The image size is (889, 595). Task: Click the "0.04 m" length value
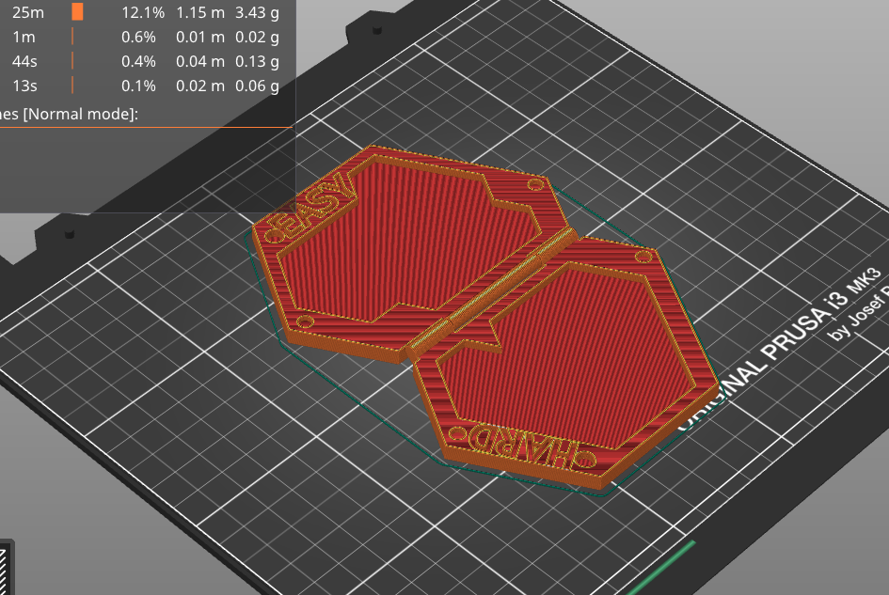coord(200,61)
